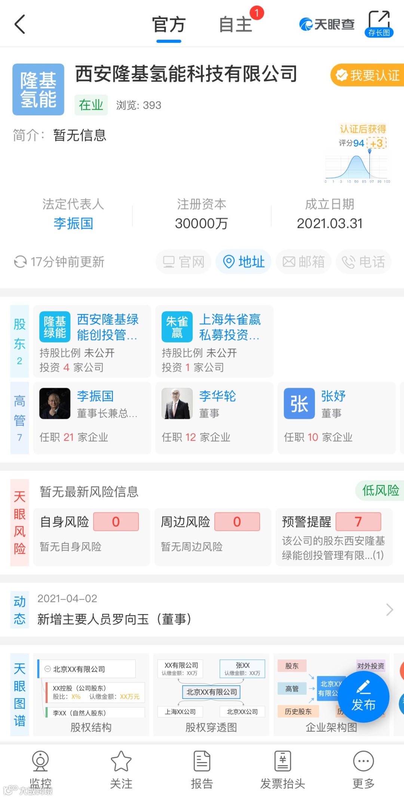Image resolution: width=404 pixels, height=798 pixels.
Task: Tap 李华轮 executive photo
Action: (x=177, y=403)
